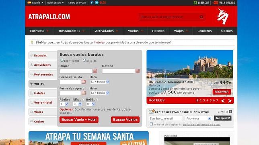Click the search magnifier icon
Screen dimensions: 259x145
(201, 17)
